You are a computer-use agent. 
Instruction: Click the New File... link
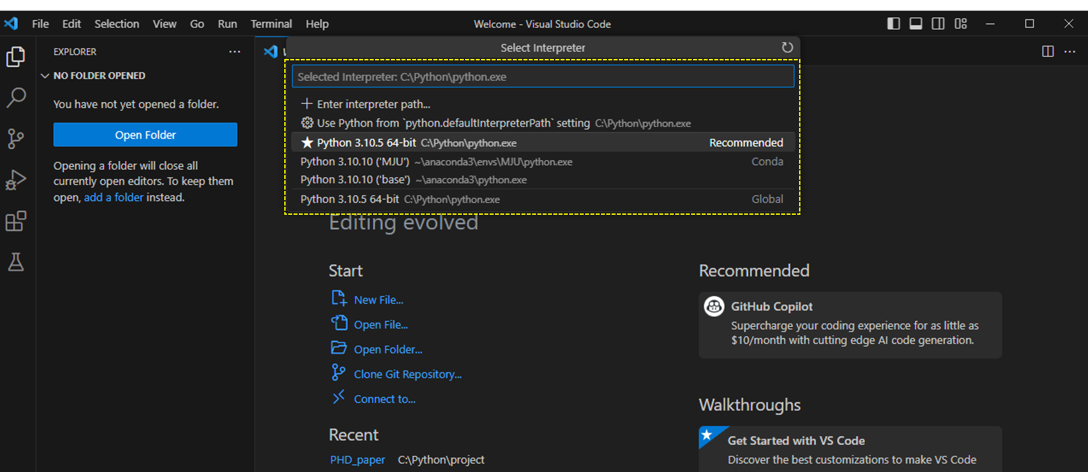click(378, 300)
